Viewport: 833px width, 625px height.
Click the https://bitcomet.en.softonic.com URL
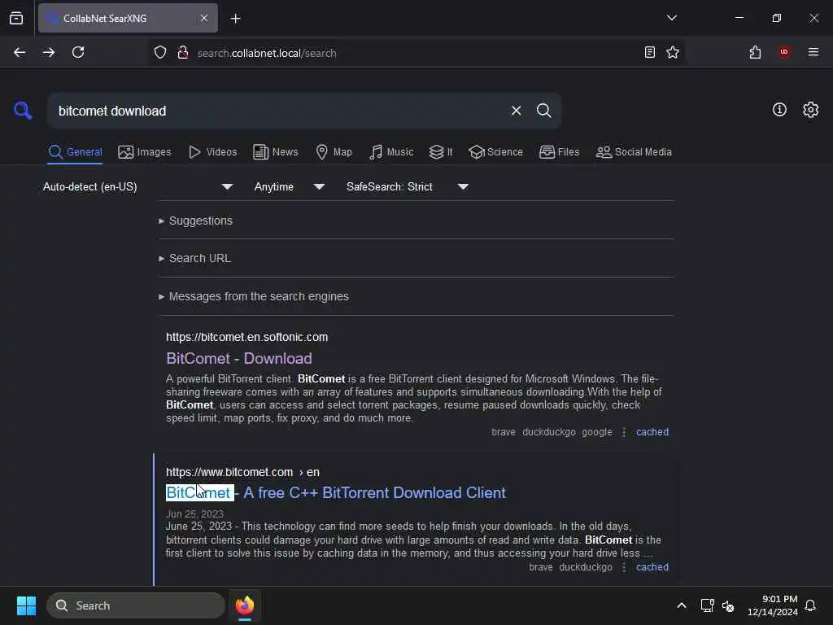click(247, 337)
